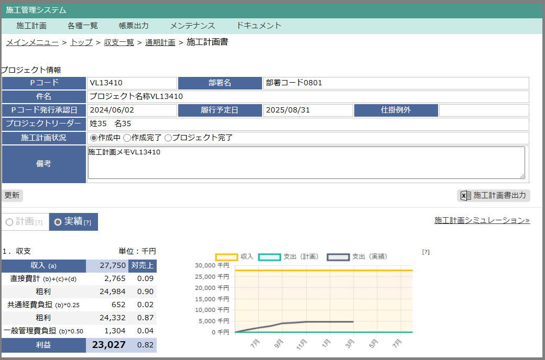The image size is (545, 360).
Task: Click the 収入 value 27,750
Action: (x=113, y=266)
